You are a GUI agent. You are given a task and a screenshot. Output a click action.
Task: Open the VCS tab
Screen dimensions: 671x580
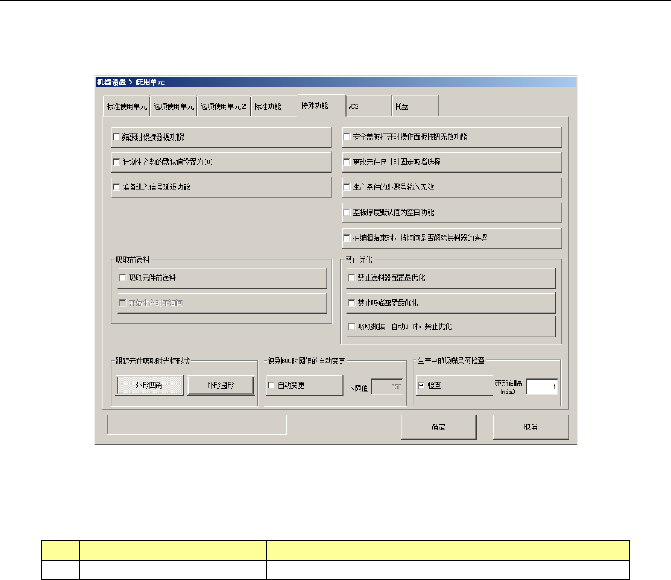coord(369,106)
